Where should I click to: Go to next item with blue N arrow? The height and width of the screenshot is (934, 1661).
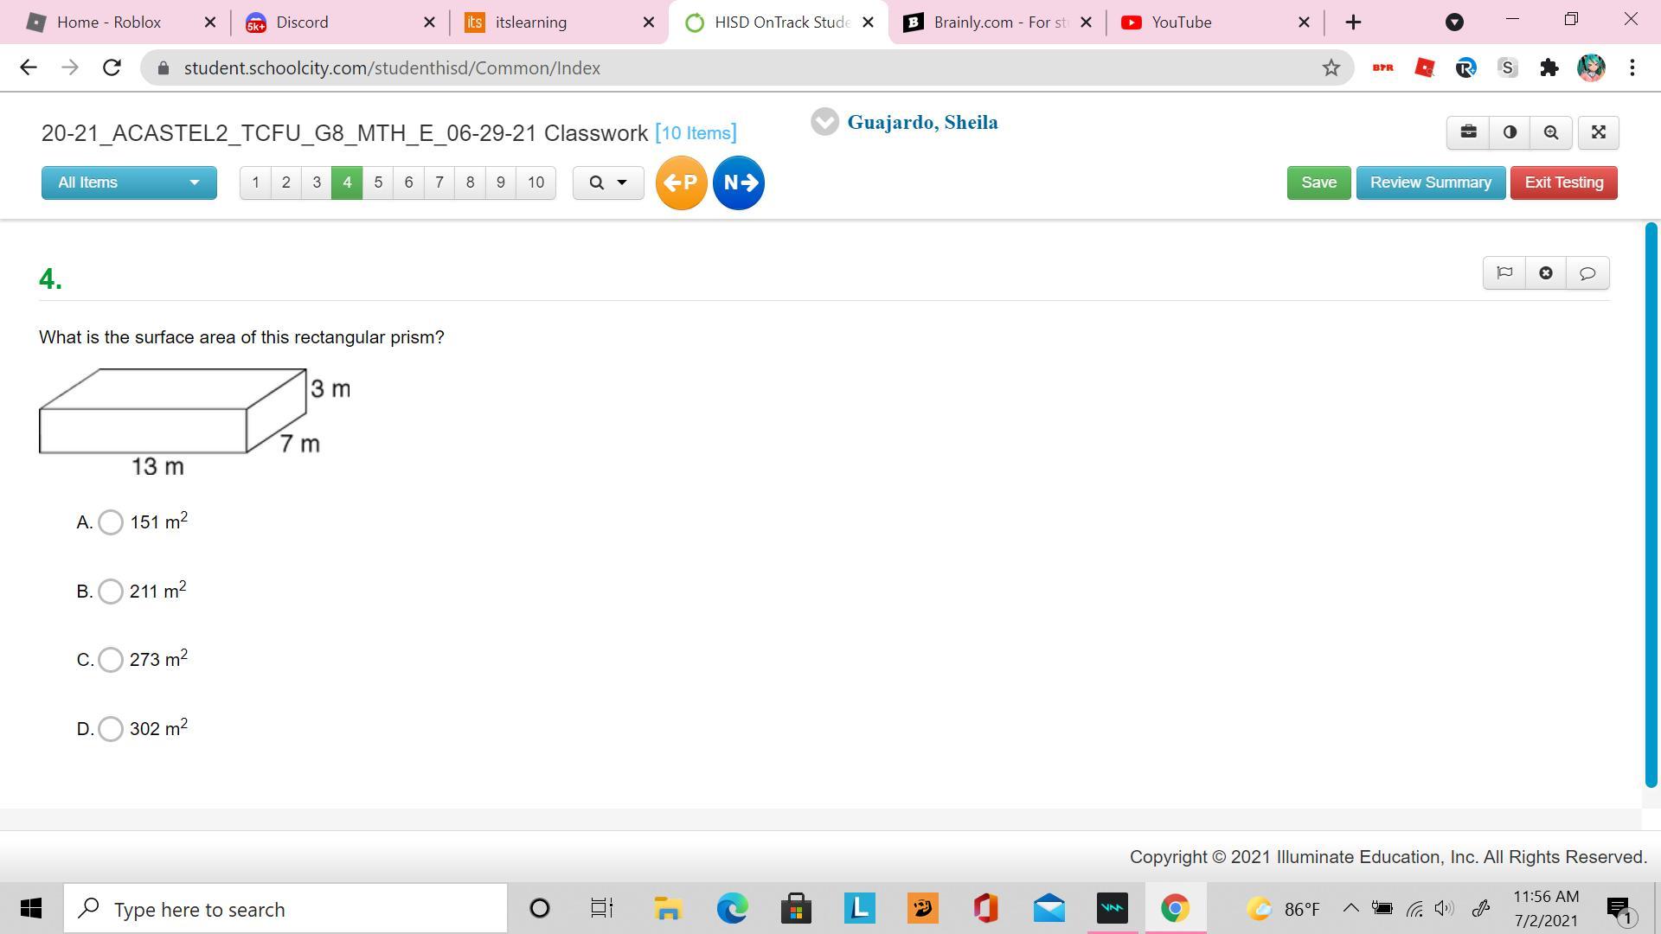(x=739, y=182)
